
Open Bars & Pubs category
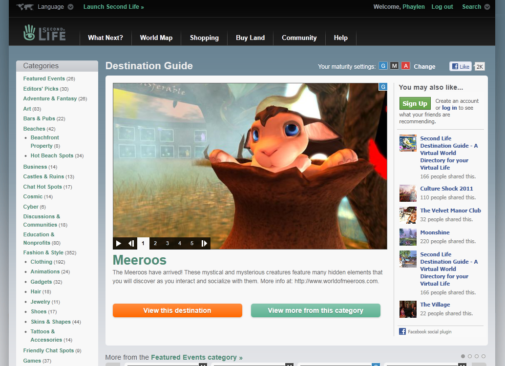tap(39, 118)
